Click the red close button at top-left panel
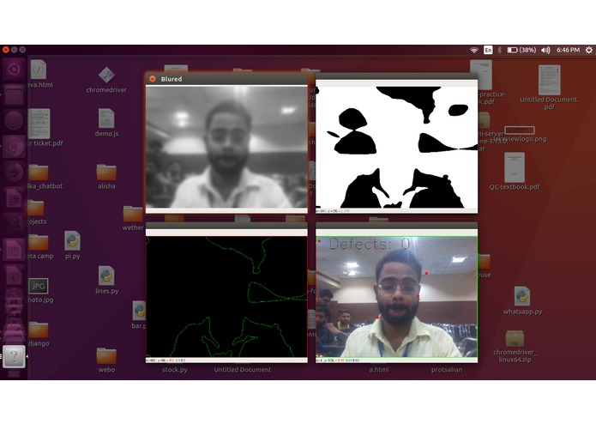This screenshot has height=424, width=596. [6, 50]
